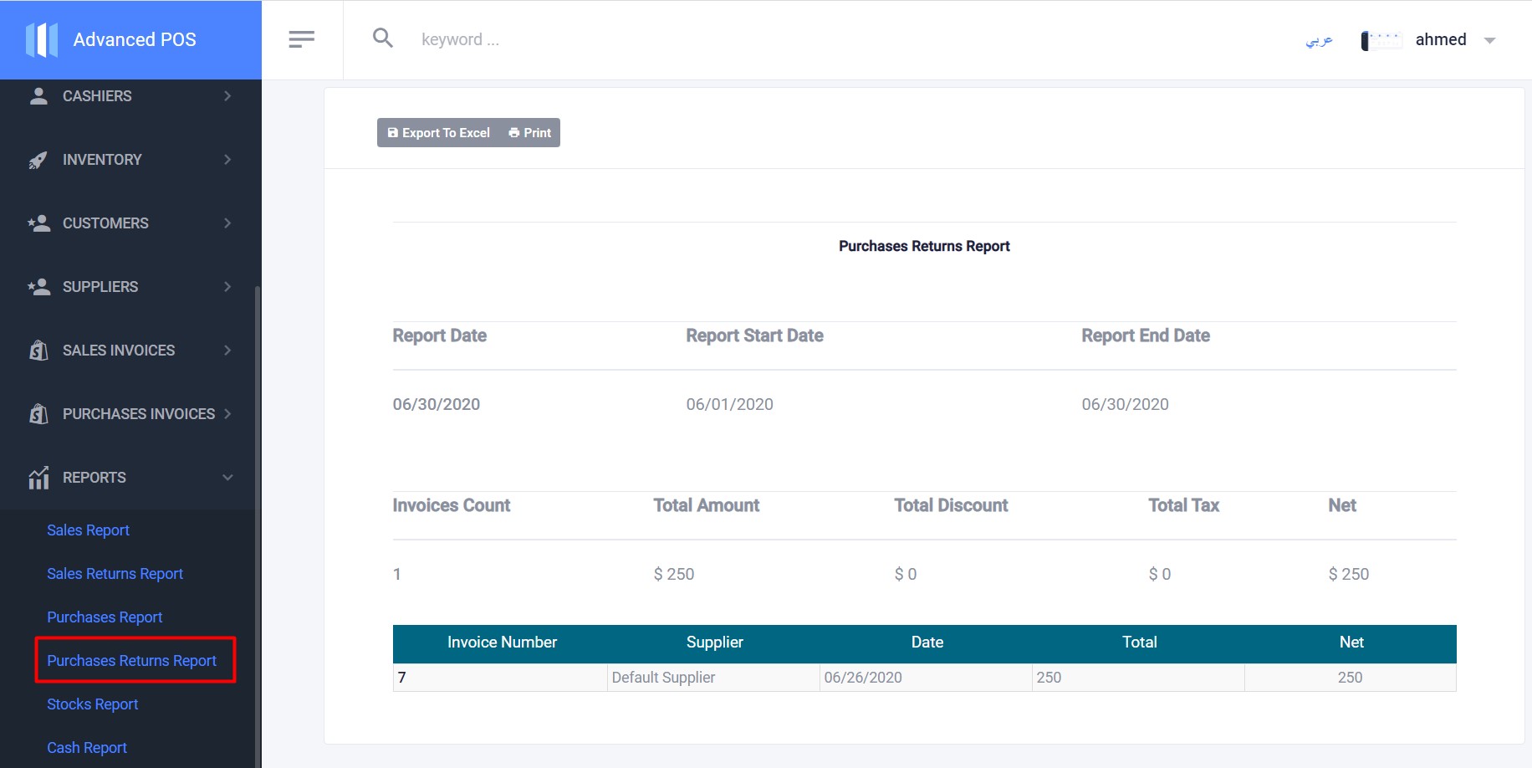
Task: Click ahmed's user avatar image
Action: tap(1381, 40)
